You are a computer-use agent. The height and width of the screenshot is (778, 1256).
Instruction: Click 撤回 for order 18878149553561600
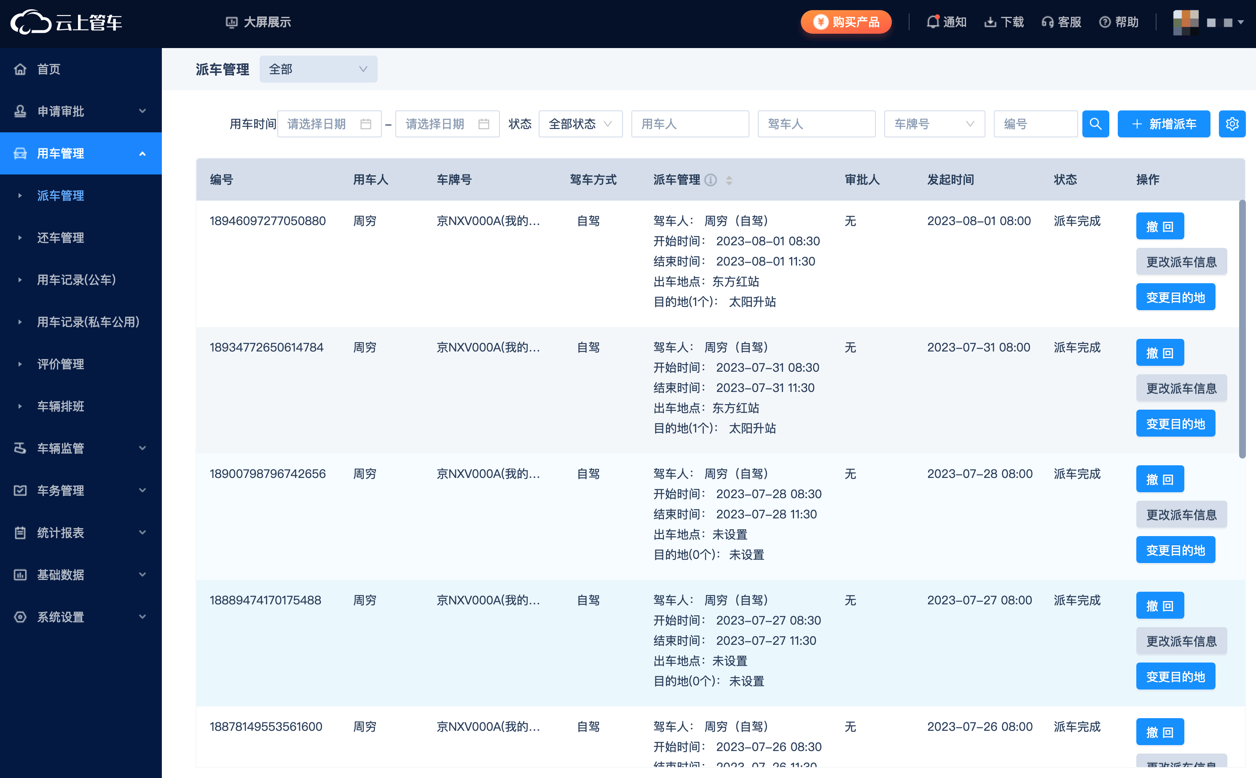coord(1160,732)
